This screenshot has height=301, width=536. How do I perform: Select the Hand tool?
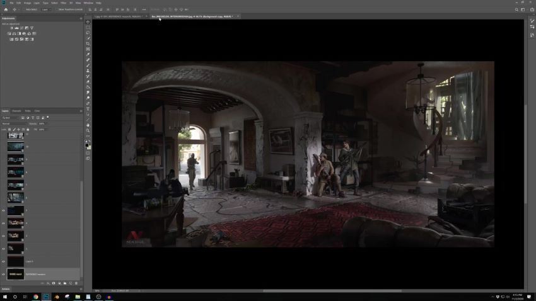pos(88,125)
